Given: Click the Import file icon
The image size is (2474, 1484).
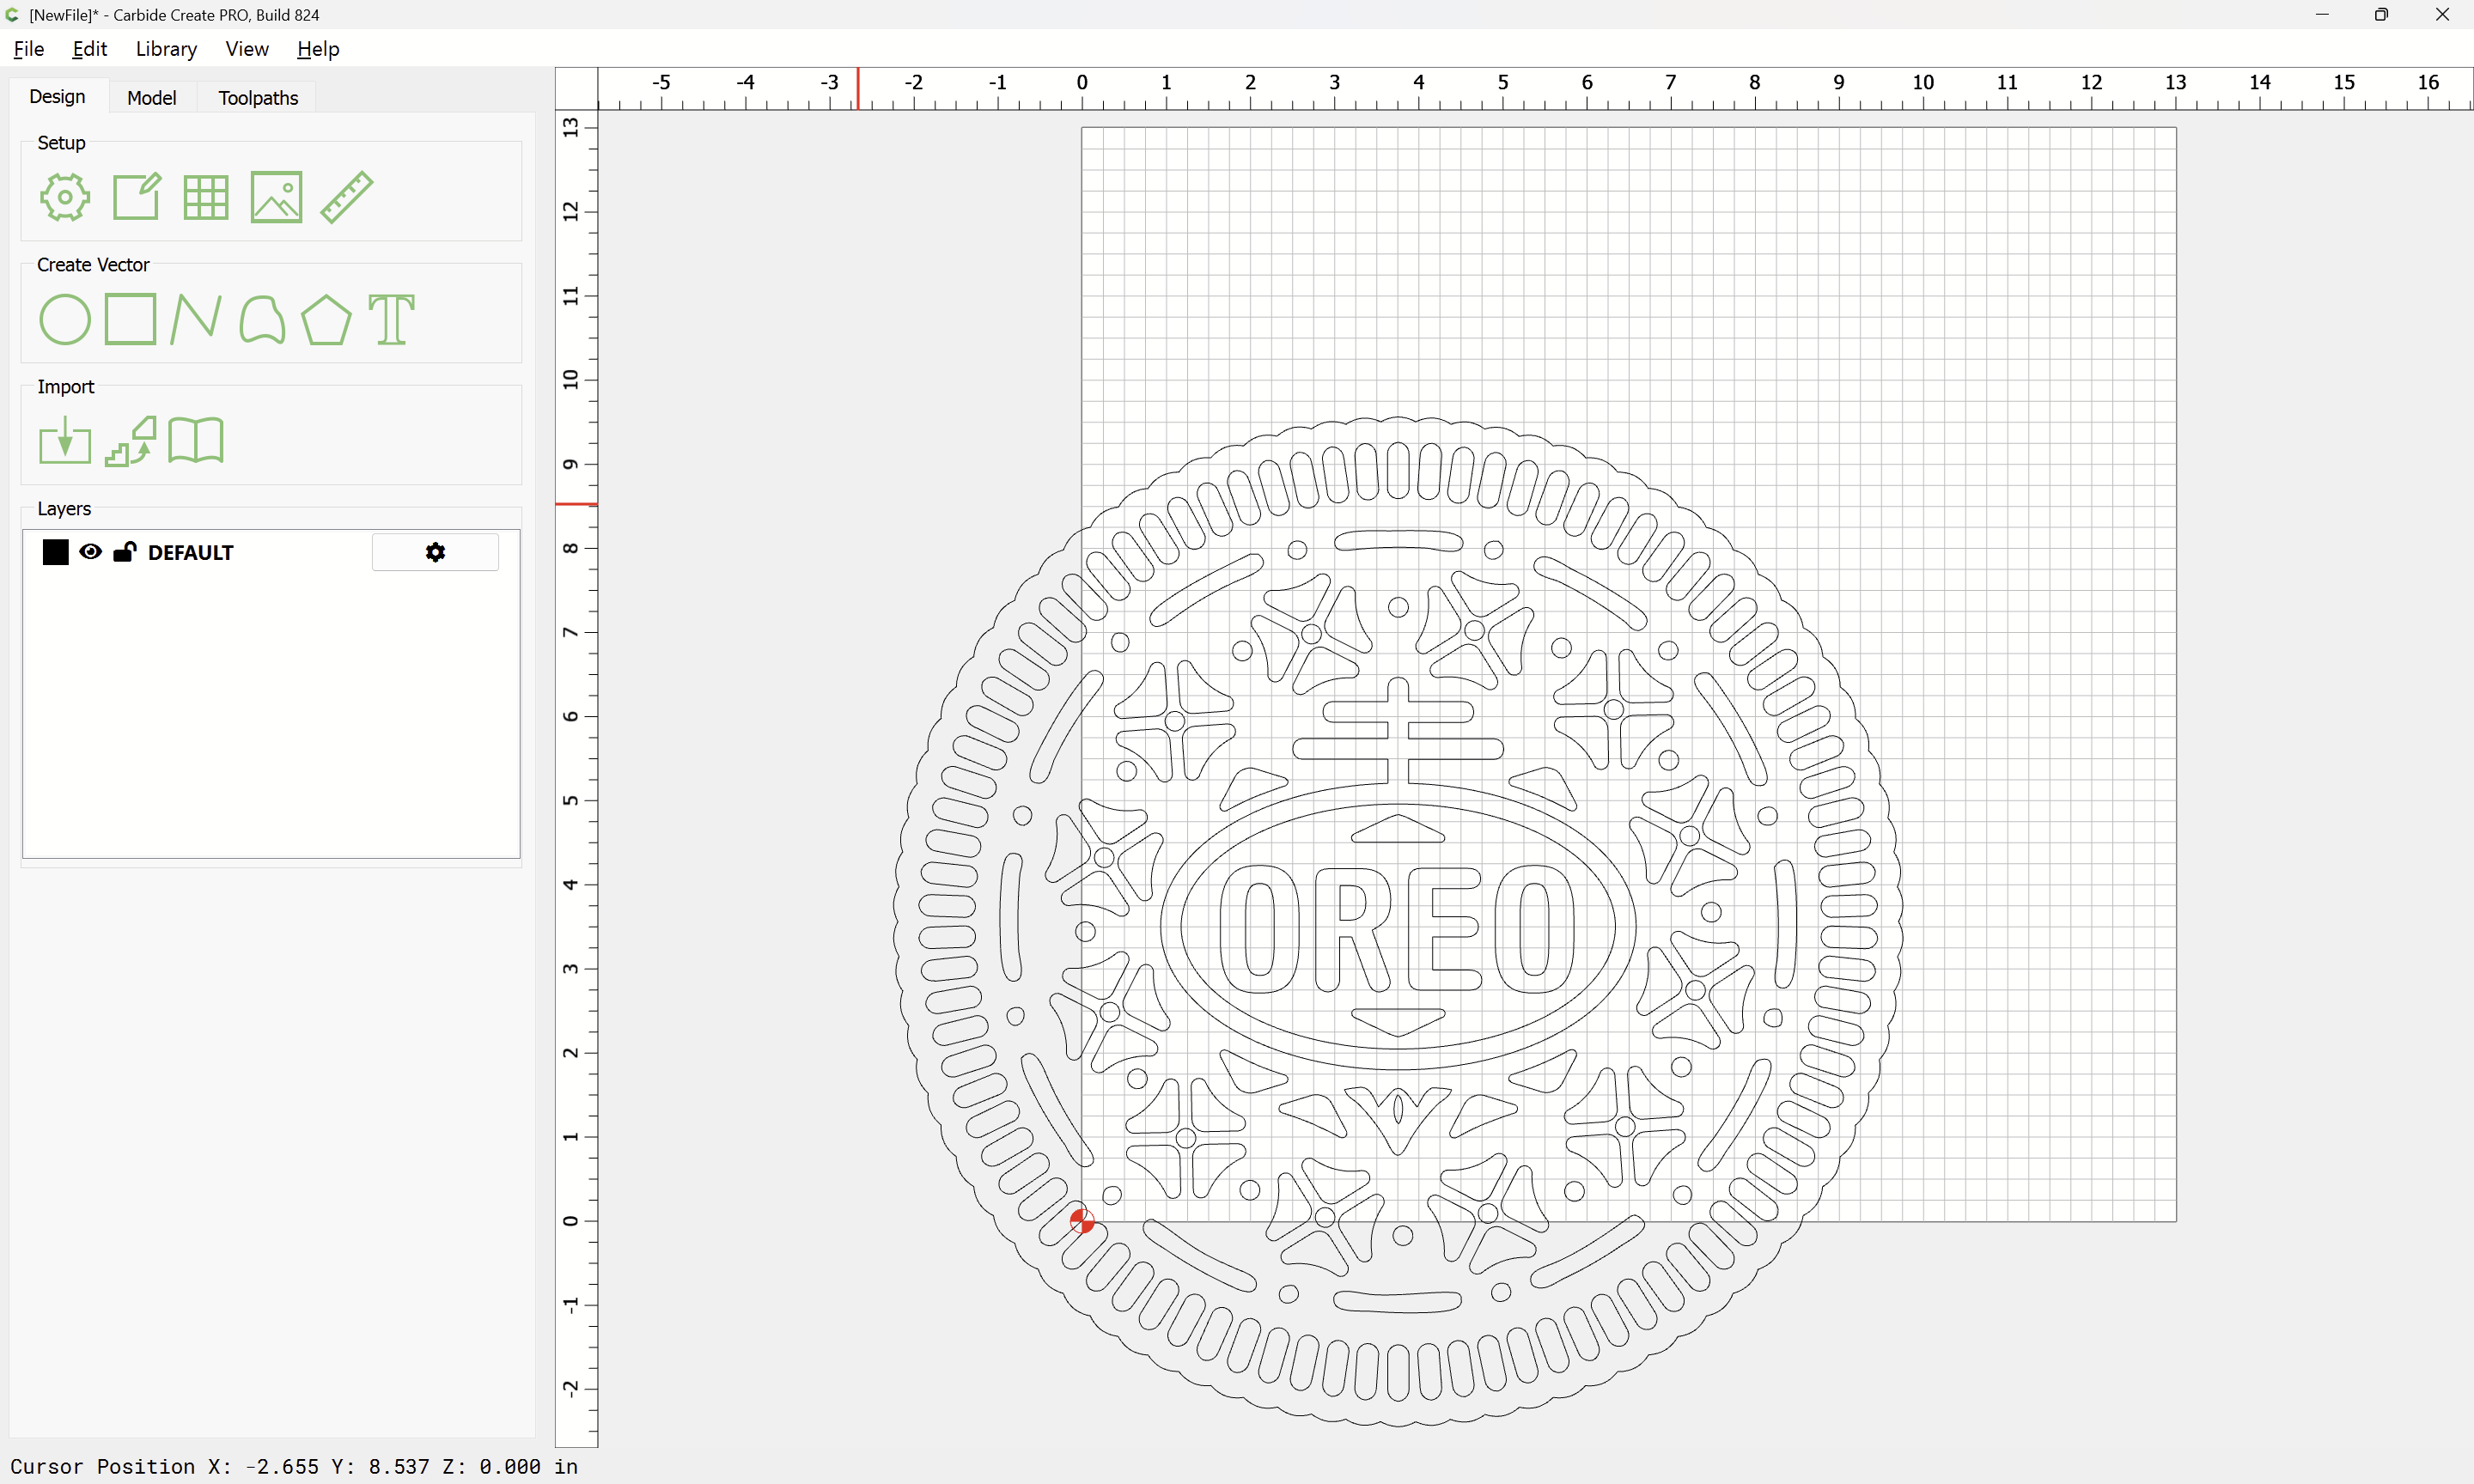Looking at the screenshot, I should 65,441.
